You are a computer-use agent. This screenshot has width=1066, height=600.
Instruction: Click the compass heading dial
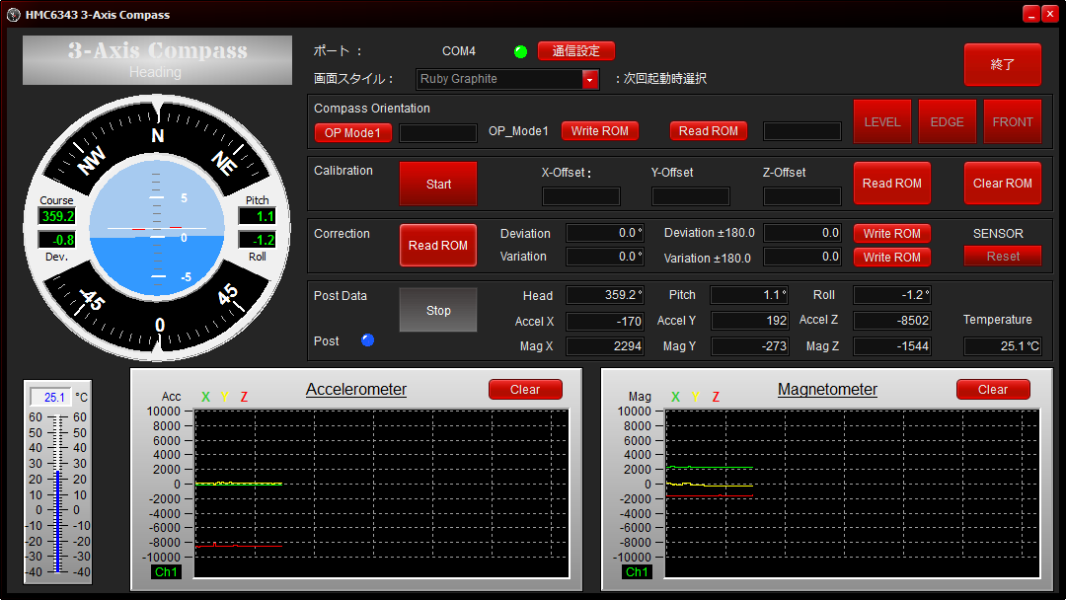[157, 228]
